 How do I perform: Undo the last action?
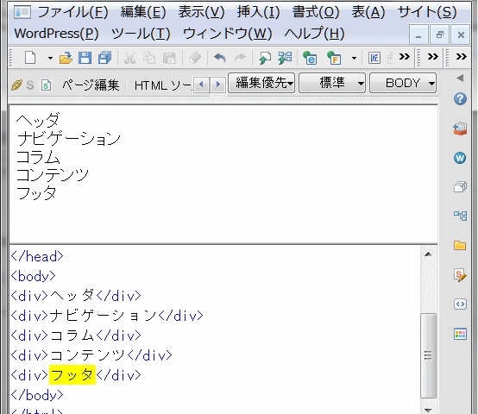(x=220, y=58)
